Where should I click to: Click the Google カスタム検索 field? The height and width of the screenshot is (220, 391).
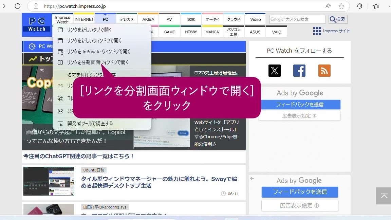click(x=297, y=19)
